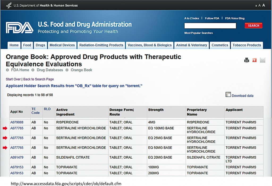272x186 pixels.
Task: Click the Start Over link
Action: click(x=13, y=79)
